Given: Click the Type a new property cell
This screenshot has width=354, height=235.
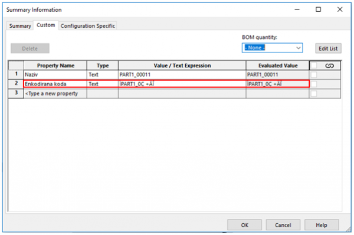Looking at the screenshot, I should coord(55,93).
